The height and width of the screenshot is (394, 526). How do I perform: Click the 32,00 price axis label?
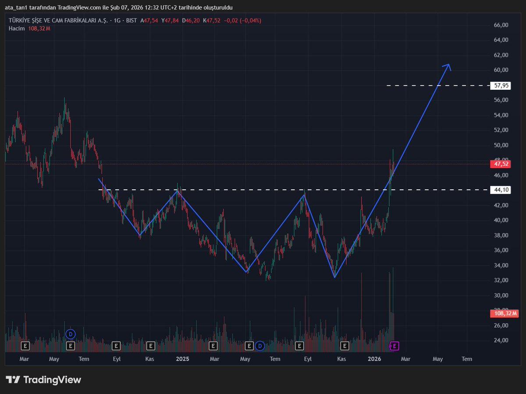(x=501, y=280)
